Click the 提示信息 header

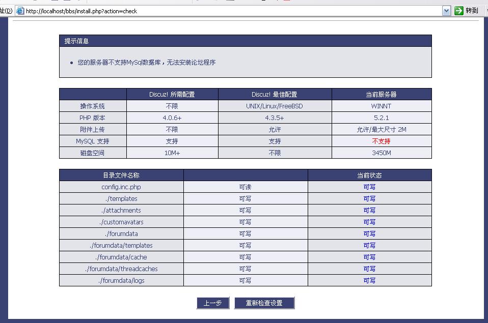tap(245, 41)
